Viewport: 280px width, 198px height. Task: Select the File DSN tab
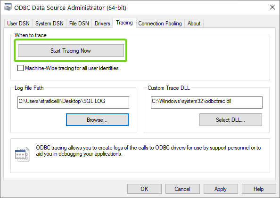tap(79, 24)
